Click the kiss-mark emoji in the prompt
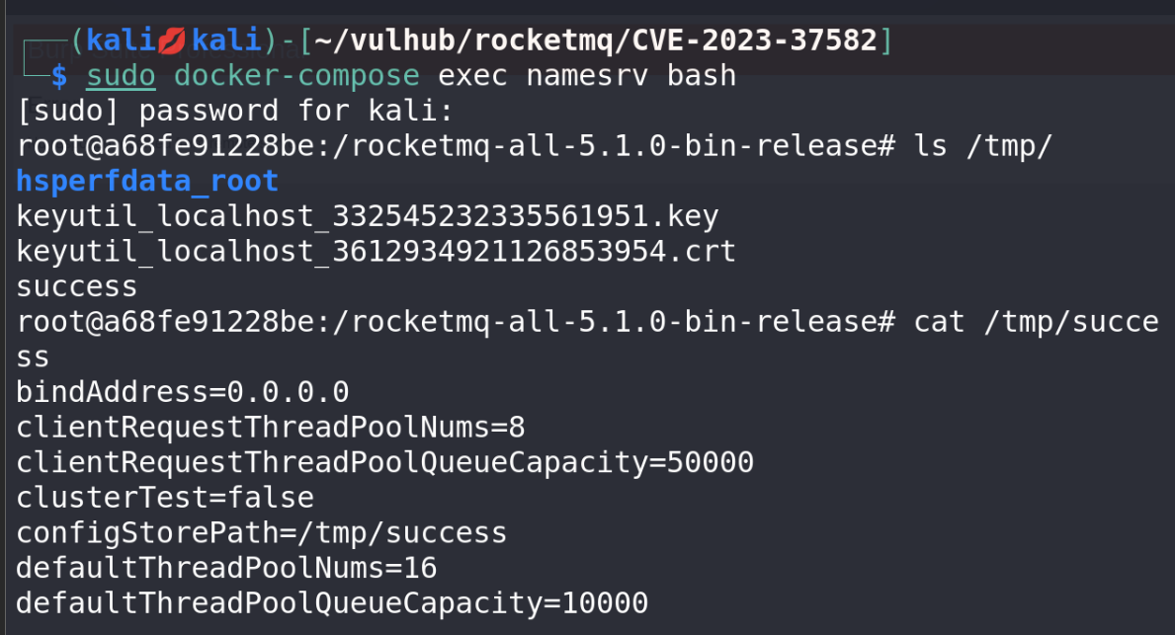The height and width of the screenshot is (635, 1175). pyautogui.click(x=170, y=40)
